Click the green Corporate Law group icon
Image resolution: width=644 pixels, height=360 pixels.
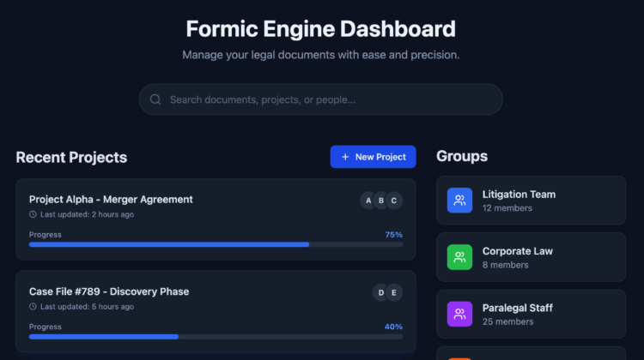(x=459, y=257)
